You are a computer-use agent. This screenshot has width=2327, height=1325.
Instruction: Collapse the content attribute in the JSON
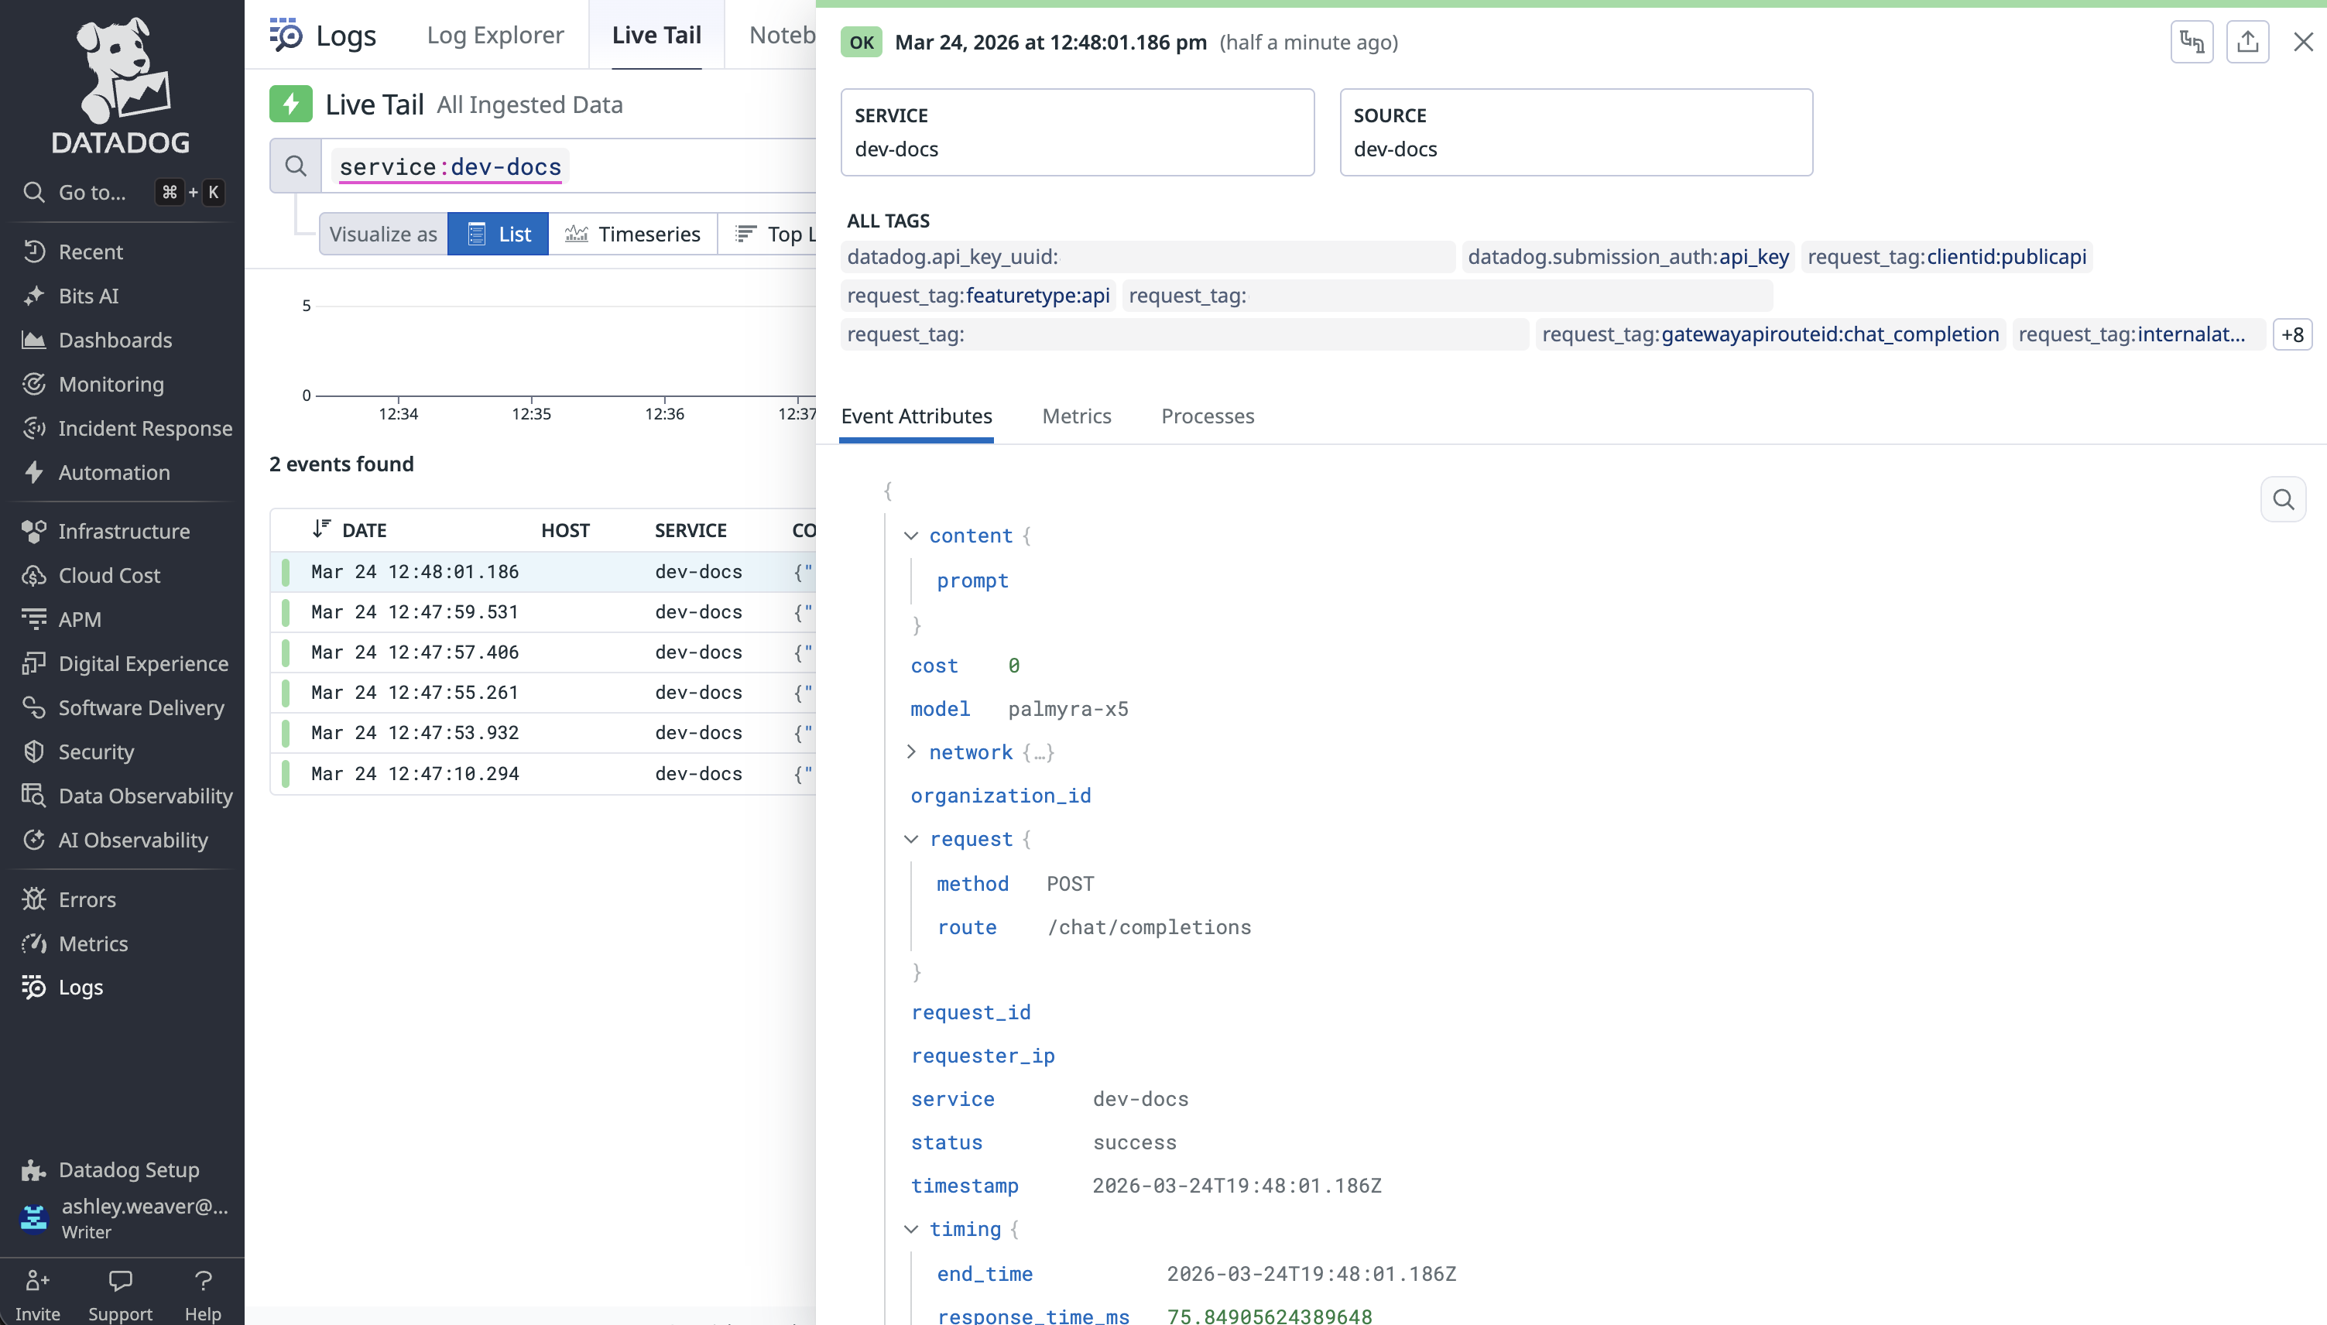coord(912,536)
